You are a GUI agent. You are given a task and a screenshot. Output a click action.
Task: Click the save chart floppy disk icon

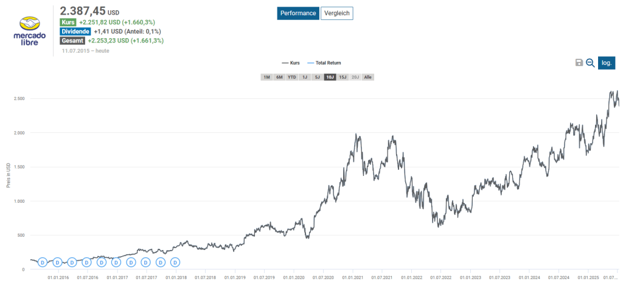click(579, 63)
